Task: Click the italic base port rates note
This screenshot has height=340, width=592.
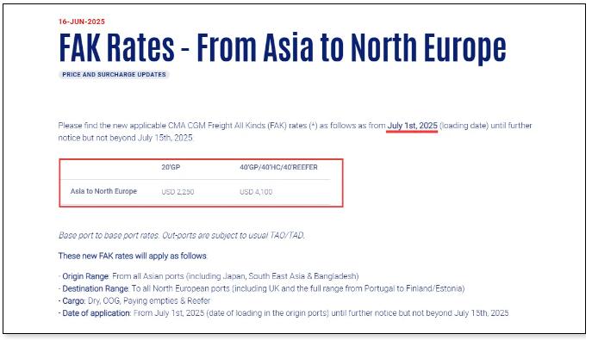Action: point(181,235)
